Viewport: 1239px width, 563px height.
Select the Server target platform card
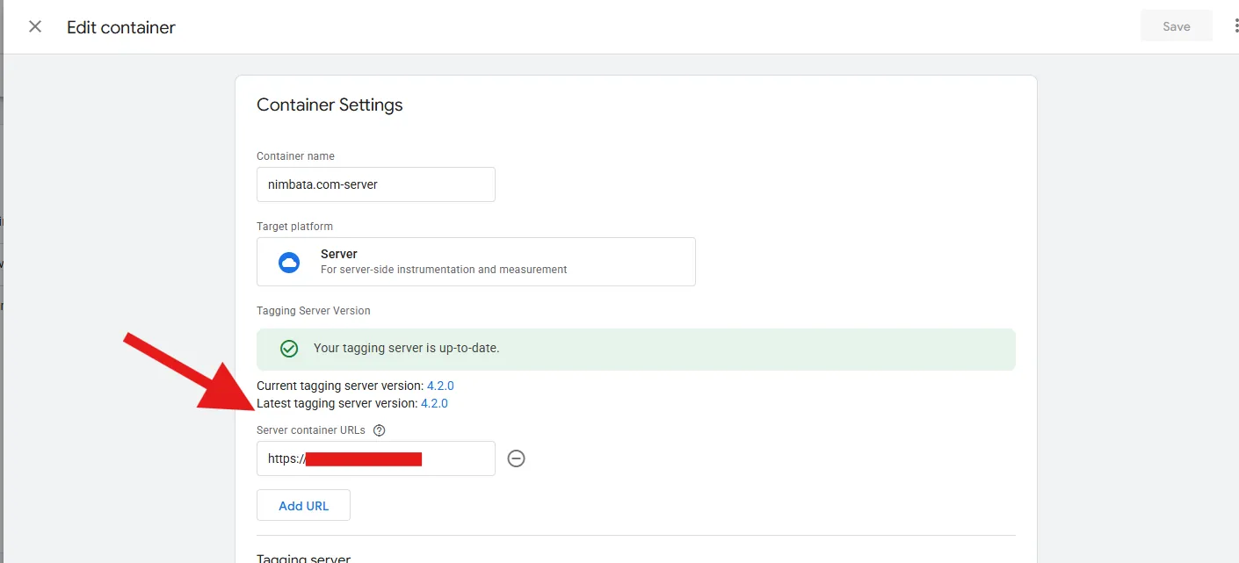click(x=476, y=262)
